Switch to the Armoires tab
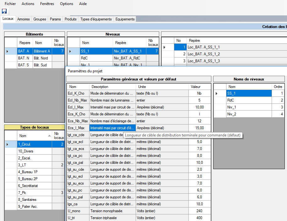The width and height of the screenshot is (287, 221). click(x=24, y=19)
